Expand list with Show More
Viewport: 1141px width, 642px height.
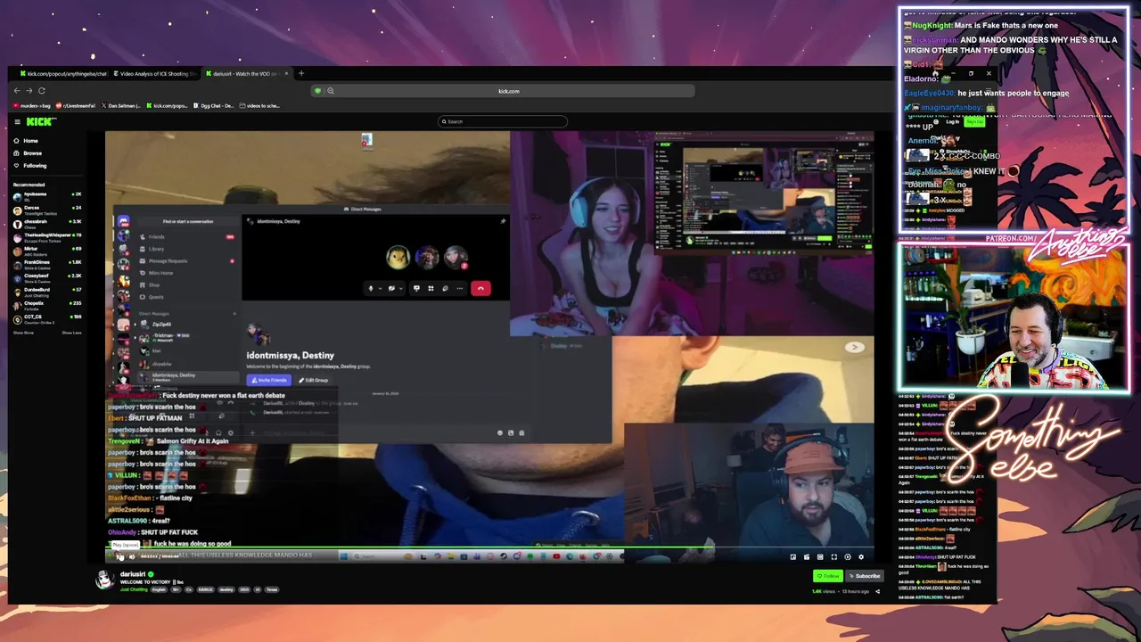coord(23,333)
